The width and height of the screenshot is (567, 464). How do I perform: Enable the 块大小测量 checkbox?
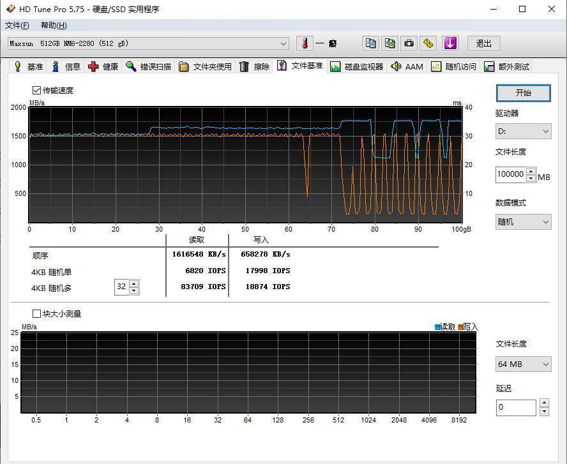[36, 313]
